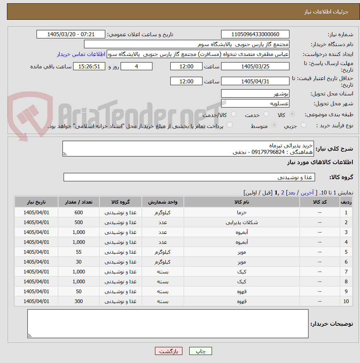360x363 pixels.
Task: Click announcement date and time field
Action: click(71, 34)
